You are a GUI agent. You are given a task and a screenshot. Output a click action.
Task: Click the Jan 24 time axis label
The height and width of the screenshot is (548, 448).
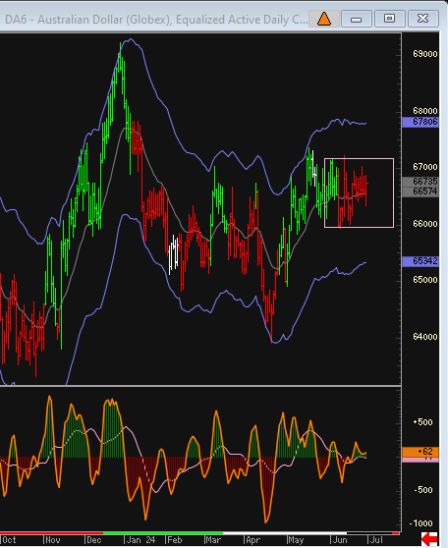pyautogui.click(x=140, y=540)
